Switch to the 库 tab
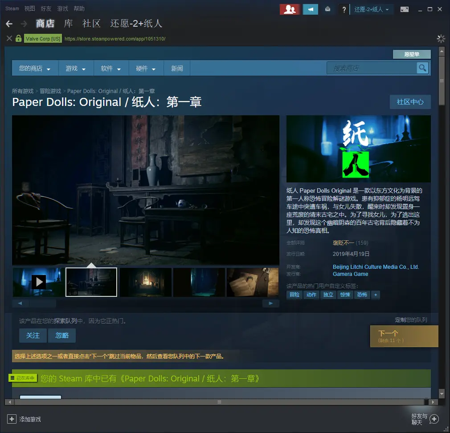Screen dimensions: 450x433 (x=68, y=24)
